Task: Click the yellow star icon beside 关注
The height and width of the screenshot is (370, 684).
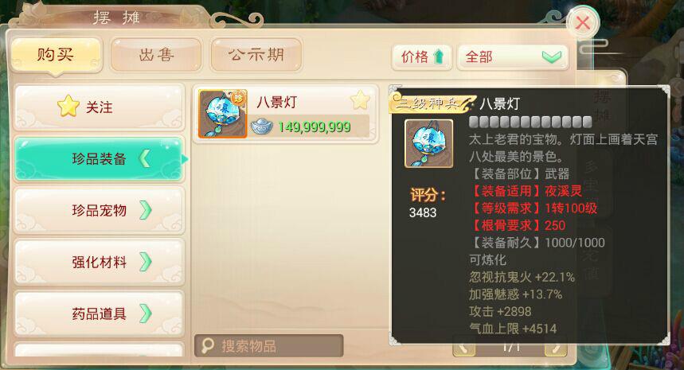Action: (x=68, y=107)
